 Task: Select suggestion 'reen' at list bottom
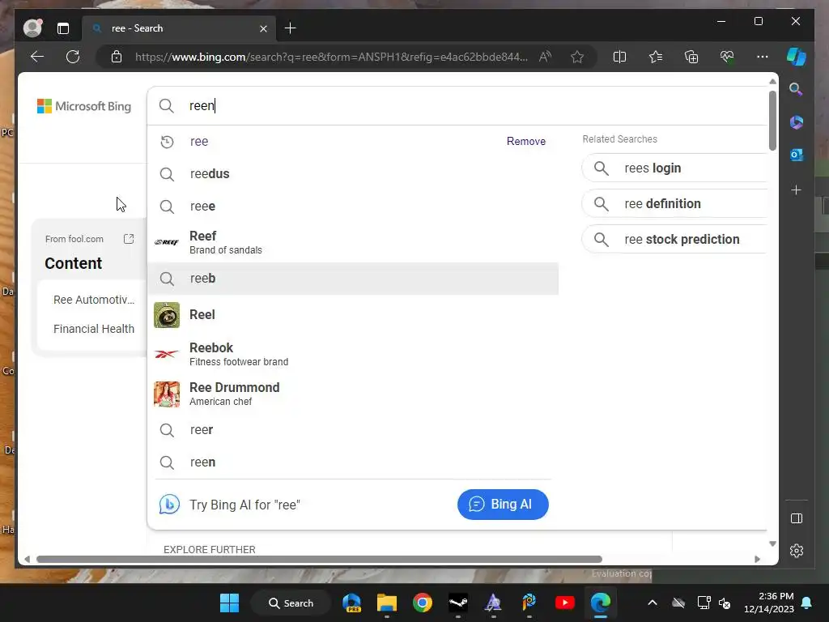point(353,462)
